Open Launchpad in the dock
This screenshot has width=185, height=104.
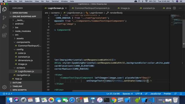click(x=23, y=100)
